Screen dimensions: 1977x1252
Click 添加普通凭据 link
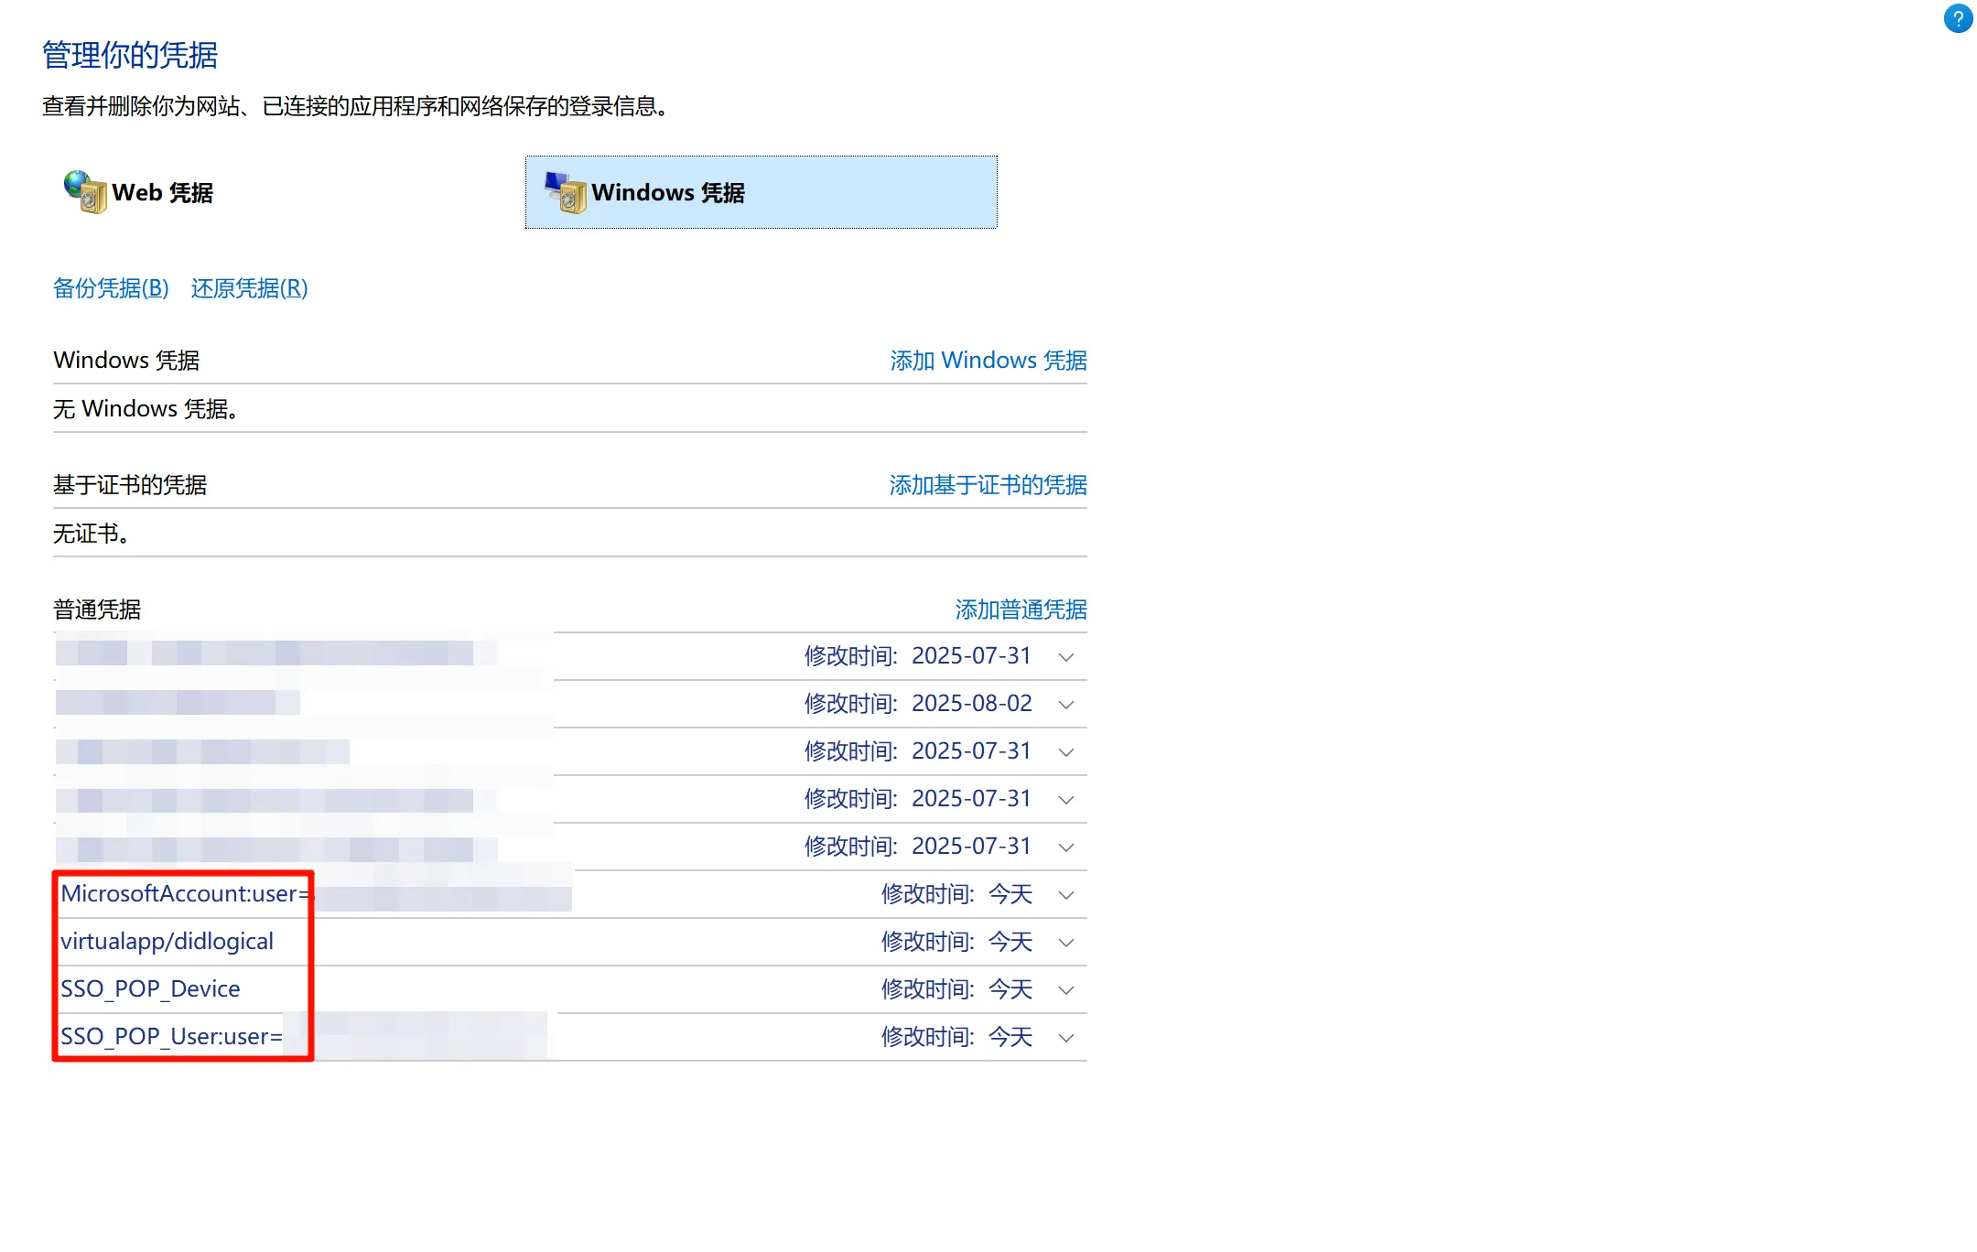tap(1021, 610)
